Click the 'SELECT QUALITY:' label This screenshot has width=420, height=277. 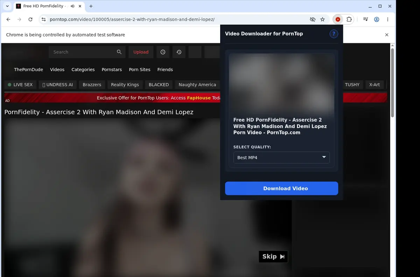252,147
